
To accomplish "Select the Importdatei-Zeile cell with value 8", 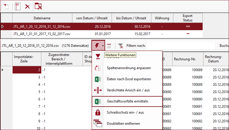I will 27,114.
